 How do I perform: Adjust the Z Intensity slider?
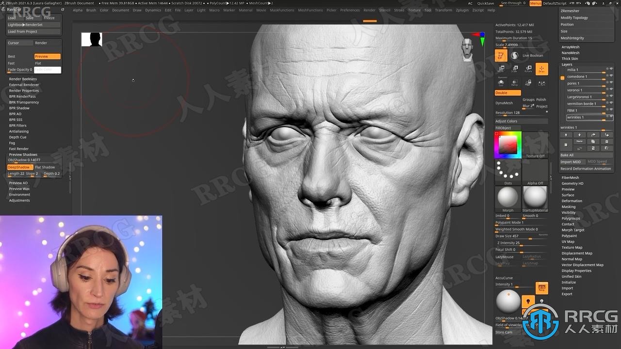tap(521, 243)
